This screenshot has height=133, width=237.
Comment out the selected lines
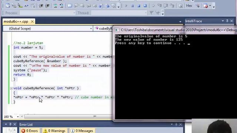click(x=55, y=6)
